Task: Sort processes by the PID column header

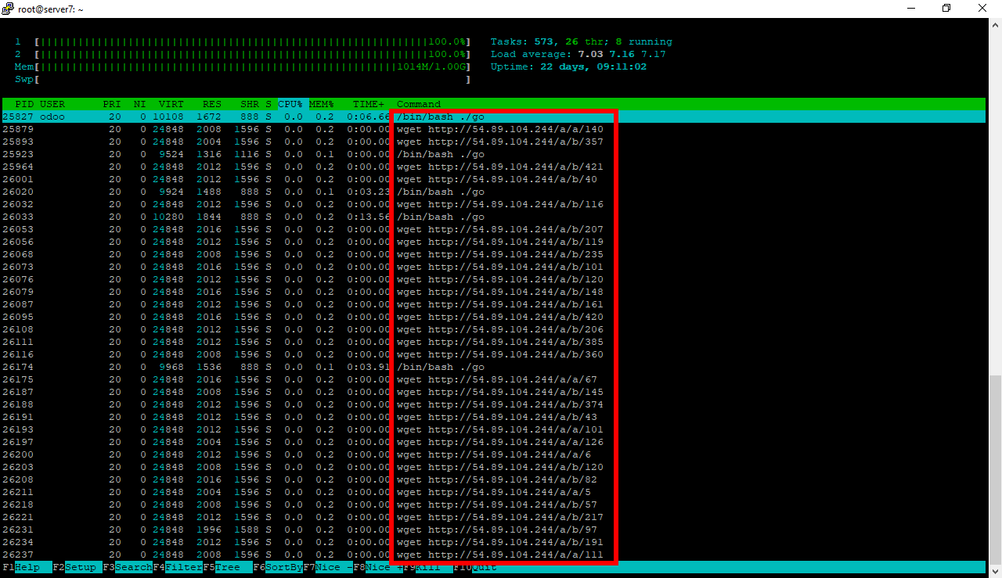Action: [x=24, y=104]
